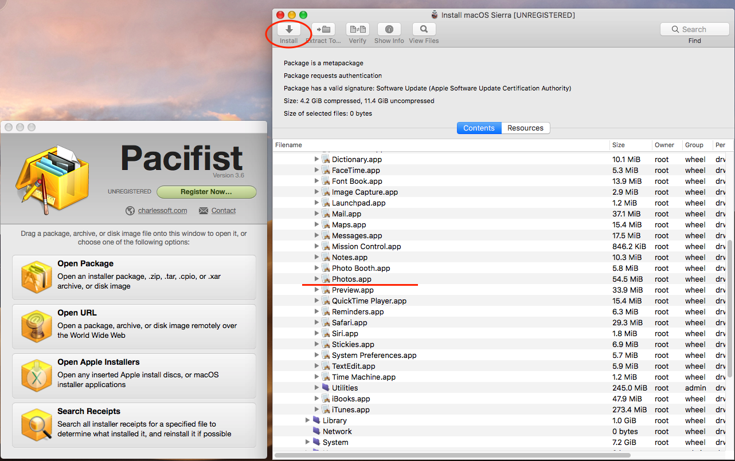Select the Stickies.app row
This screenshot has width=735, height=461.
point(500,344)
